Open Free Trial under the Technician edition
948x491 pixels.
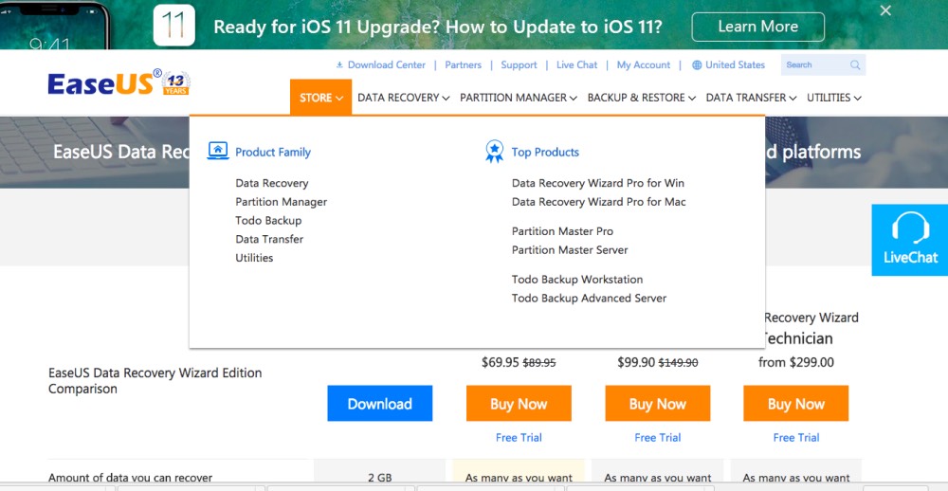point(796,438)
